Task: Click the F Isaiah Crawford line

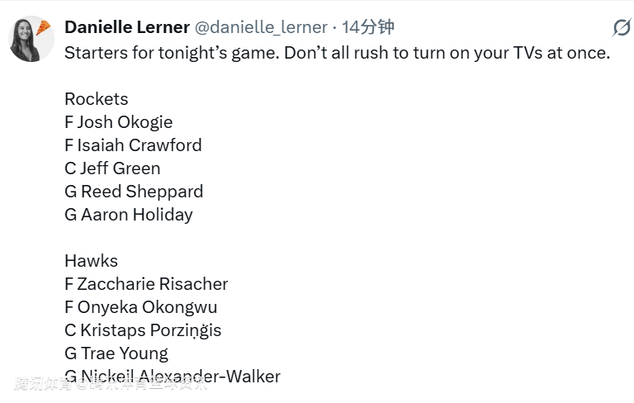Action: click(133, 145)
